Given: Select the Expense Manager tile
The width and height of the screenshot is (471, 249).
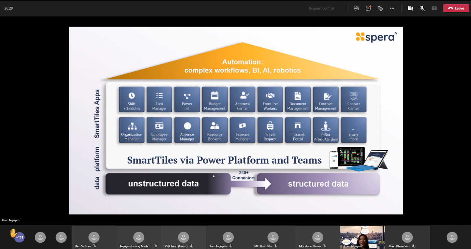Looking at the screenshot, I should tap(242, 130).
